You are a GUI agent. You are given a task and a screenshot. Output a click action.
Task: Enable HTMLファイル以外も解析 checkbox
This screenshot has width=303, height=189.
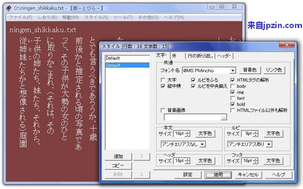pyautogui.click(x=233, y=110)
